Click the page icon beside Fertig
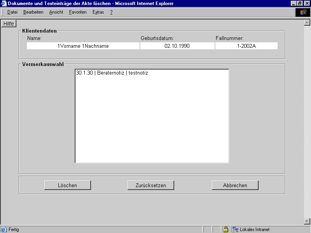This screenshot has height=233, width=311. pyautogui.click(x=4, y=230)
